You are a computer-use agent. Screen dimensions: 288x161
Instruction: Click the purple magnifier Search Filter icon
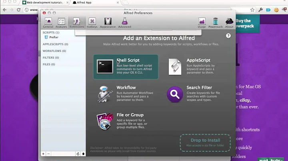[x=175, y=94]
